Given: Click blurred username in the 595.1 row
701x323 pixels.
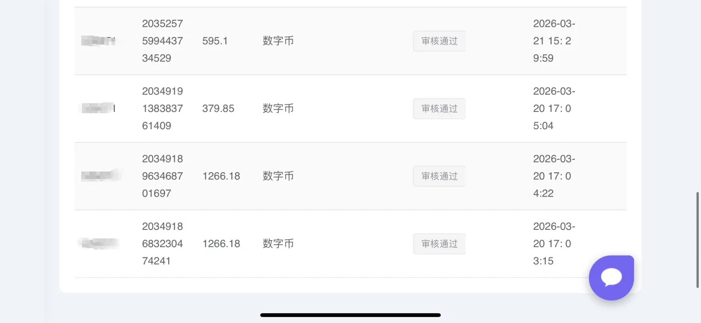Looking at the screenshot, I should click(98, 41).
